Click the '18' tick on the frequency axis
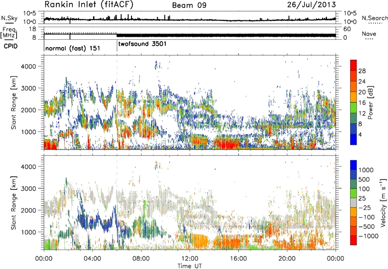Image resolution: width=388 pixels, height=269 pixels. 32,29
